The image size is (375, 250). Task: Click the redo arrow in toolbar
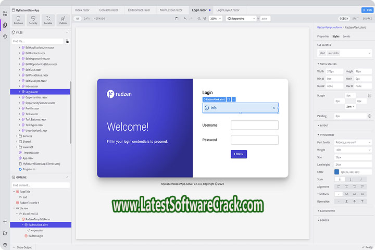pos(191,18)
